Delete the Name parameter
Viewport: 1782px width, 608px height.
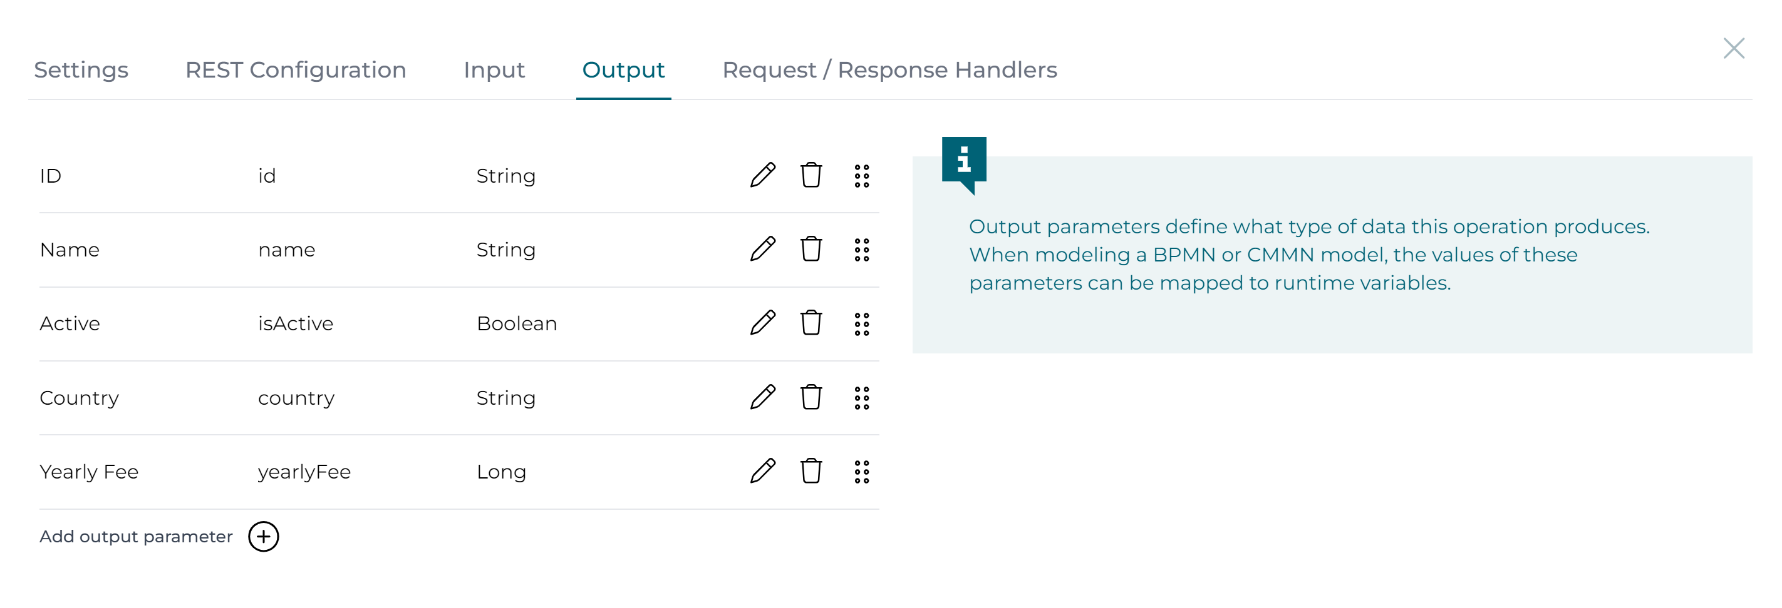pyautogui.click(x=811, y=250)
